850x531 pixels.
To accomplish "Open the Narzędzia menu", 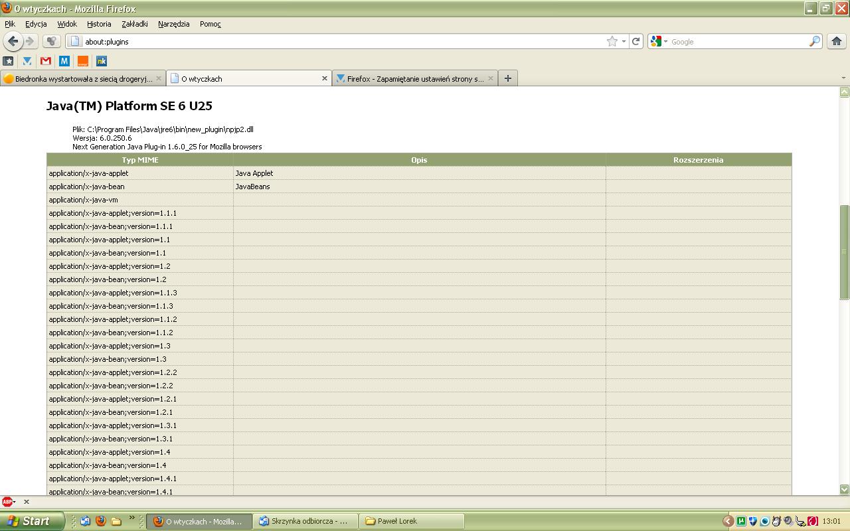I will [x=174, y=24].
